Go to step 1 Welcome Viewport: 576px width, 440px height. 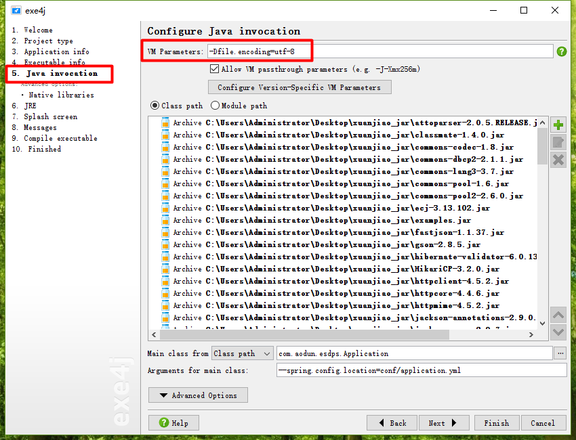tap(32, 30)
